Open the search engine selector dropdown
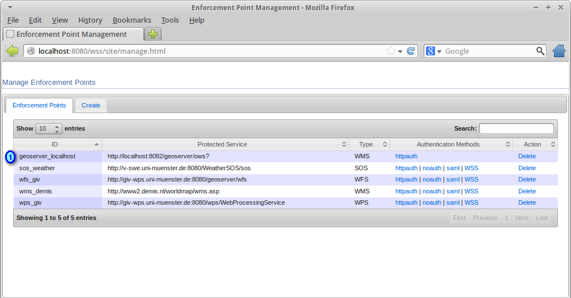The height and width of the screenshot is (298, 571). click(x=439, y=51)
